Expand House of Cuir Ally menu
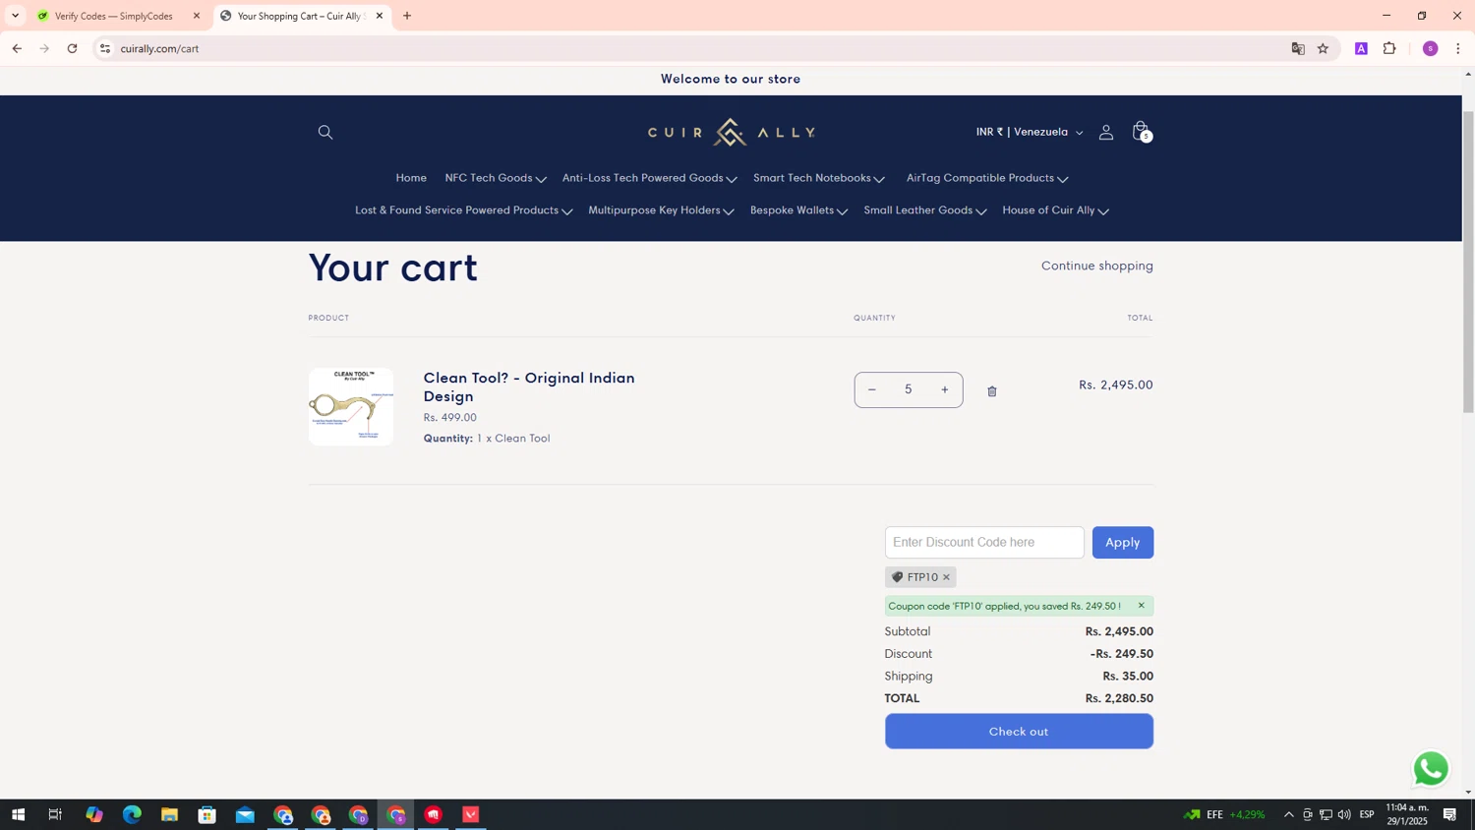 1055,210
